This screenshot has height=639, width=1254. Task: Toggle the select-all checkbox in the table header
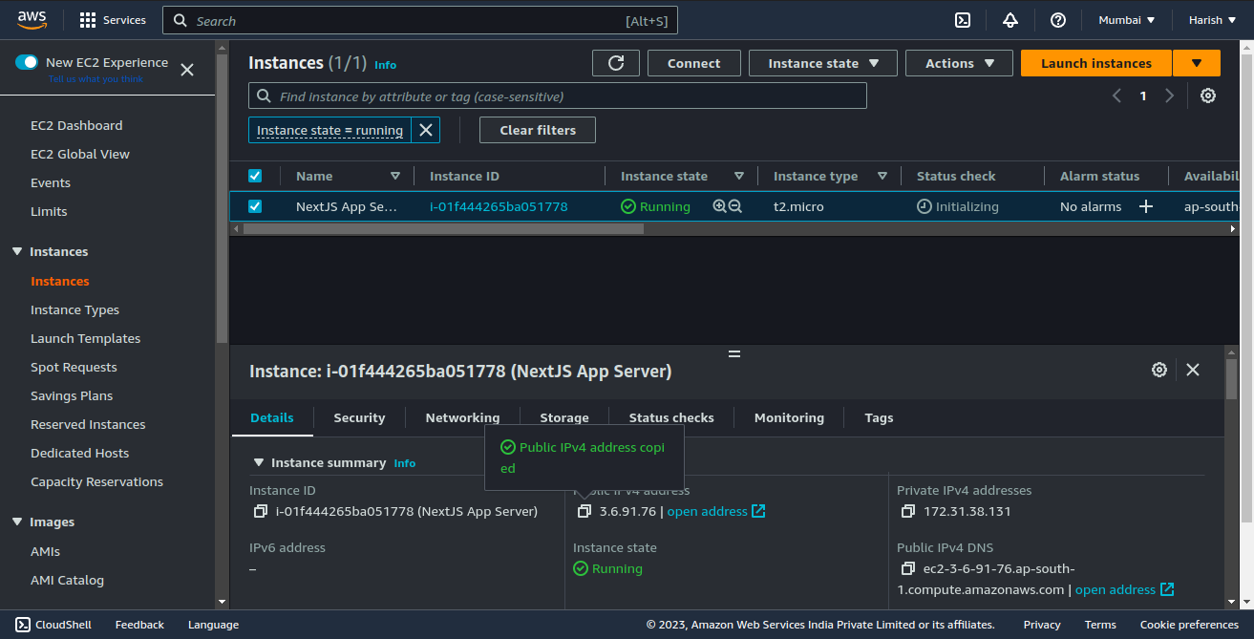pos(255,176)
